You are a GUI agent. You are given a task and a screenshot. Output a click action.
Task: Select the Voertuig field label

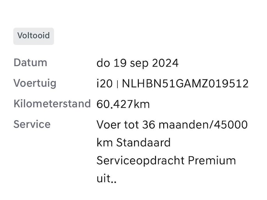(x=35, y=83)
